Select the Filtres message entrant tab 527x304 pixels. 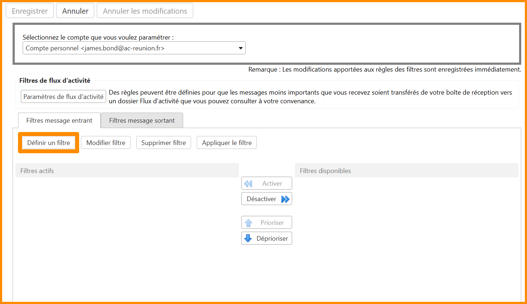59,121
